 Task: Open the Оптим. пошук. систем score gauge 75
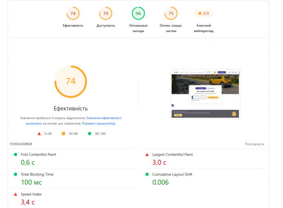171,13
